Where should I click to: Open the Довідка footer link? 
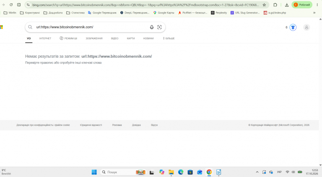click(x=136, y=125)
